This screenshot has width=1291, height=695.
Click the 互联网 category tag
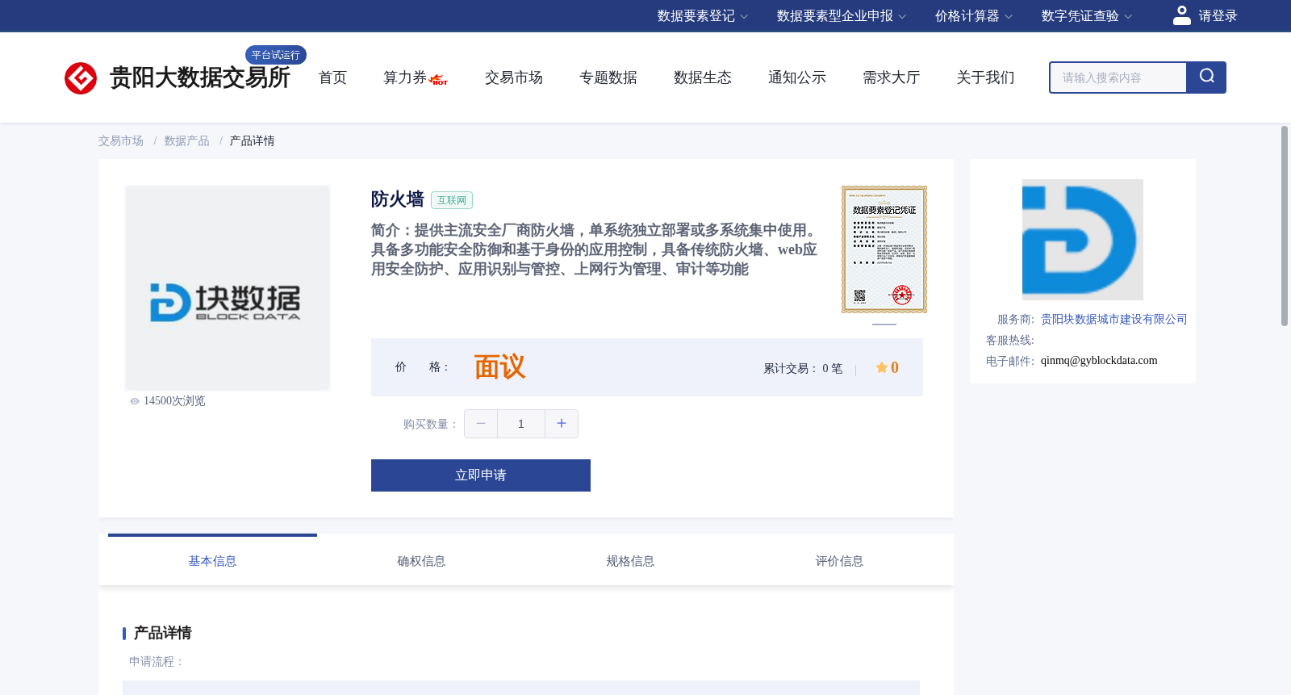click(452, 200)
